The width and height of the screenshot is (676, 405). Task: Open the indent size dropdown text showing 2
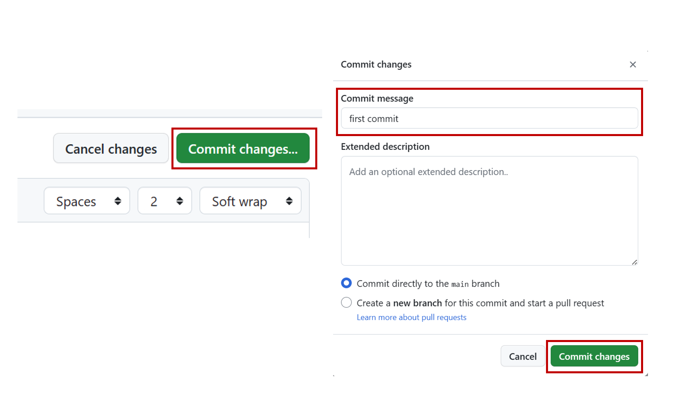tap(154, 201)
